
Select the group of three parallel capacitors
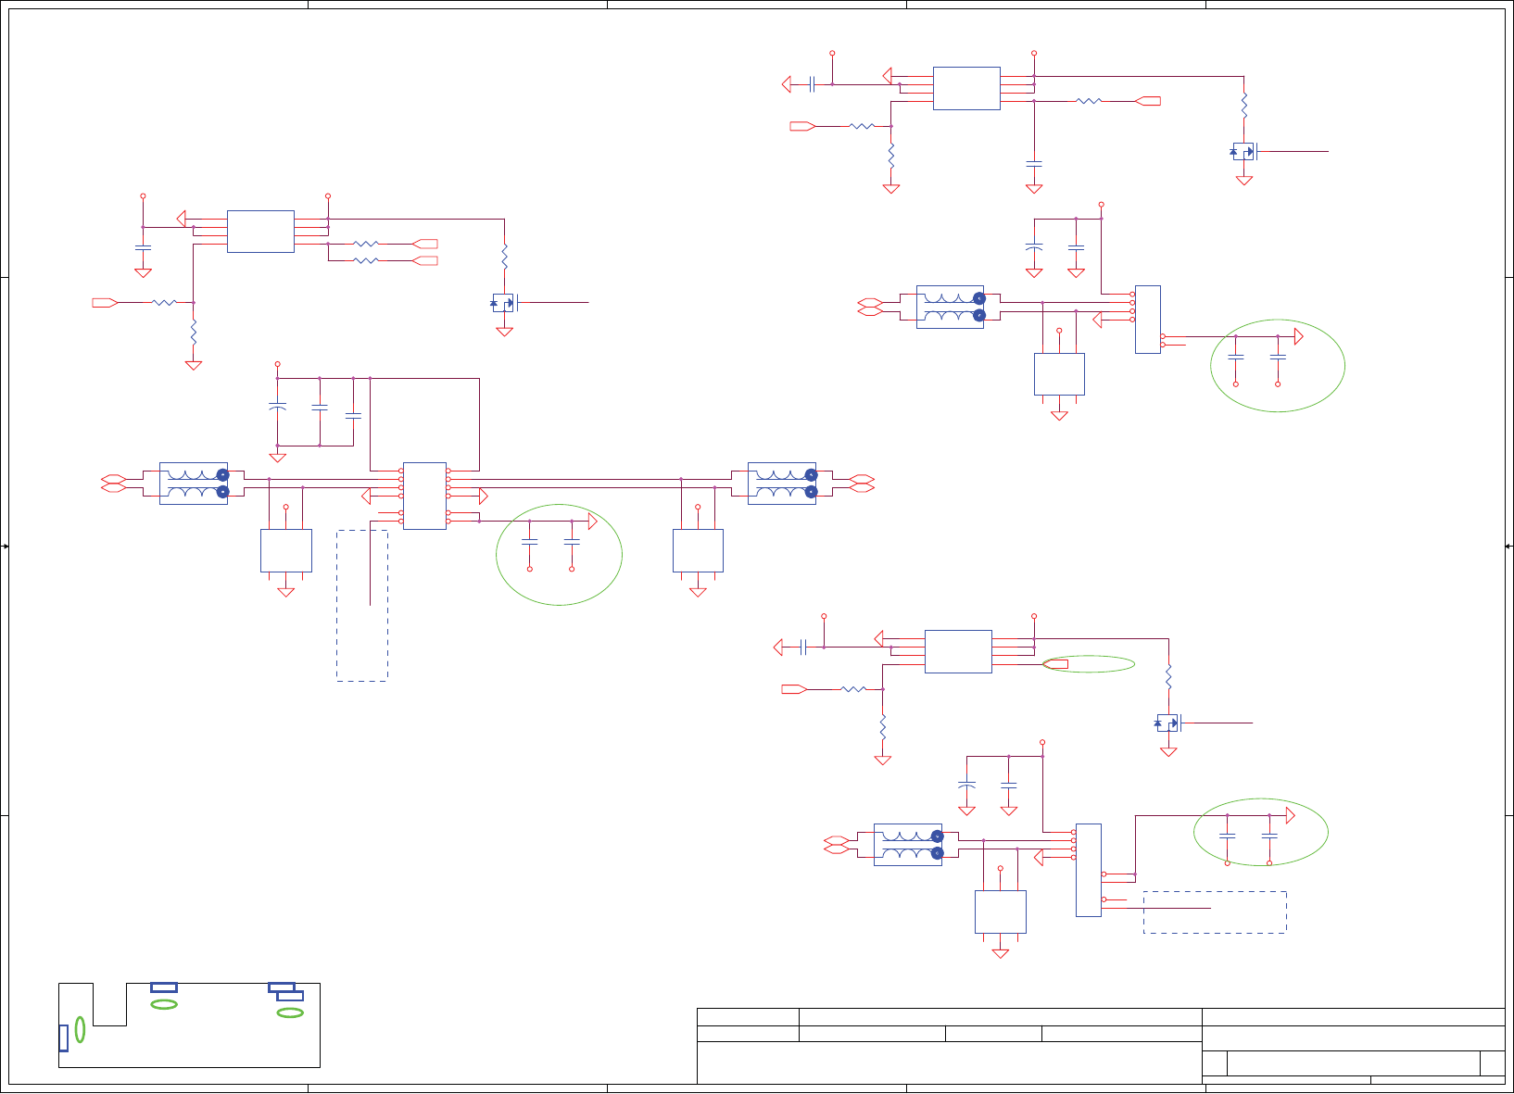pyautogui.click(x=315, y=411)
